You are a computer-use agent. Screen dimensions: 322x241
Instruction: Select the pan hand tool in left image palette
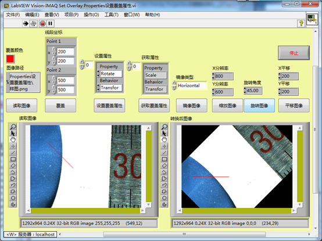tap(13, 140)
